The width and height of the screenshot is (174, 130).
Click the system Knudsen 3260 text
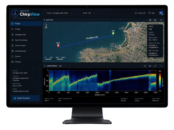[x=21, y=91]
